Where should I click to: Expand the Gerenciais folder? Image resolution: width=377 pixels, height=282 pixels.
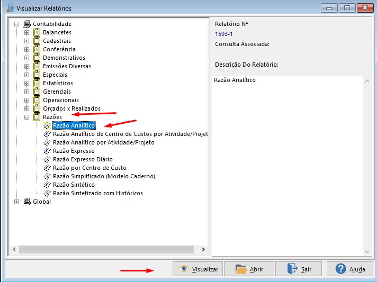pos(26,92)
